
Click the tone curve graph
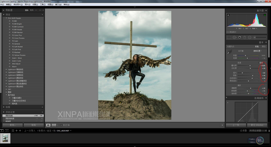(x=246, y=112)
